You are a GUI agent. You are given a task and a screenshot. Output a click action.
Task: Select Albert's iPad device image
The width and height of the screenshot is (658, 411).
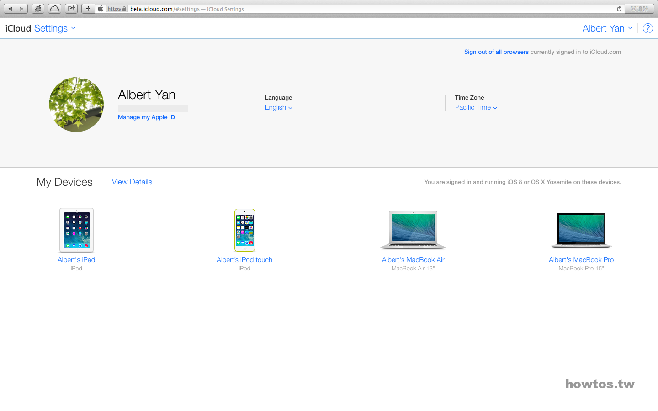(76, 230)
